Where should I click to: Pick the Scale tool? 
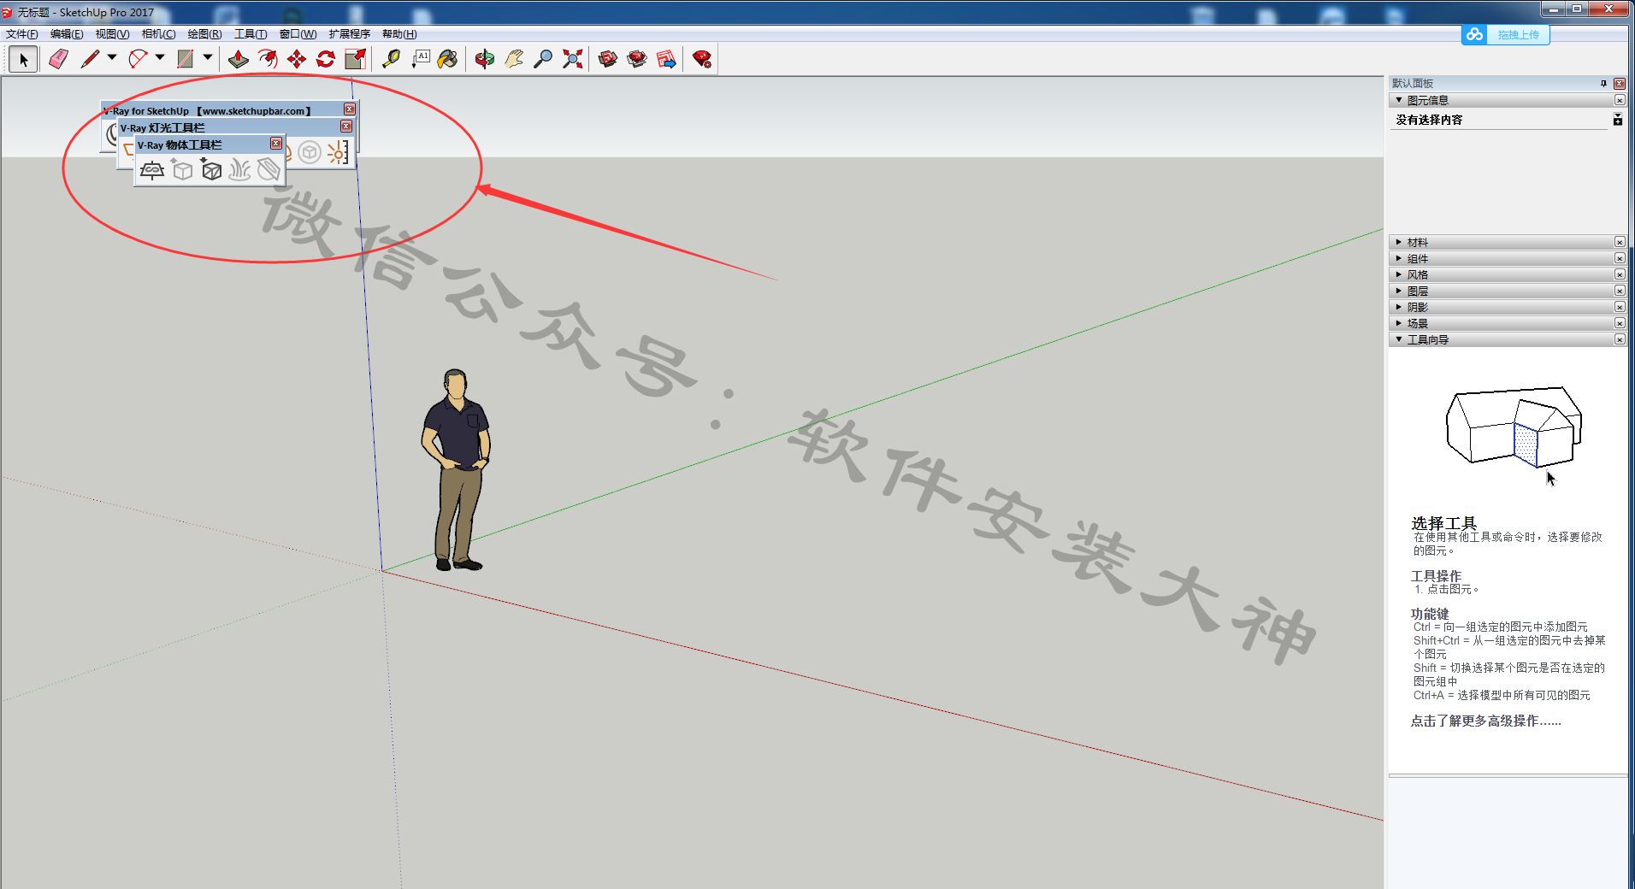pos(355,59)
